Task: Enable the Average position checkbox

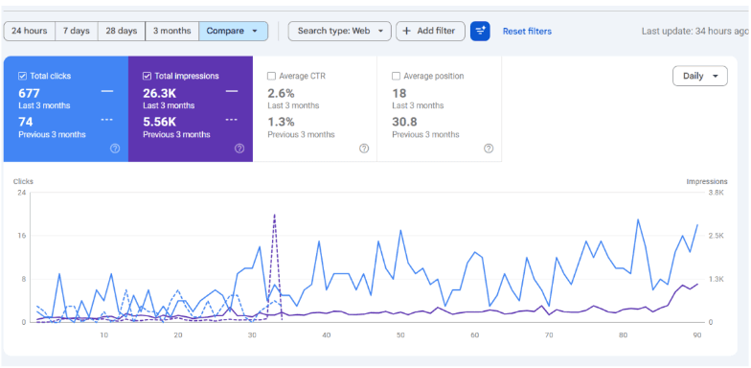Action: tap(397, 76)
